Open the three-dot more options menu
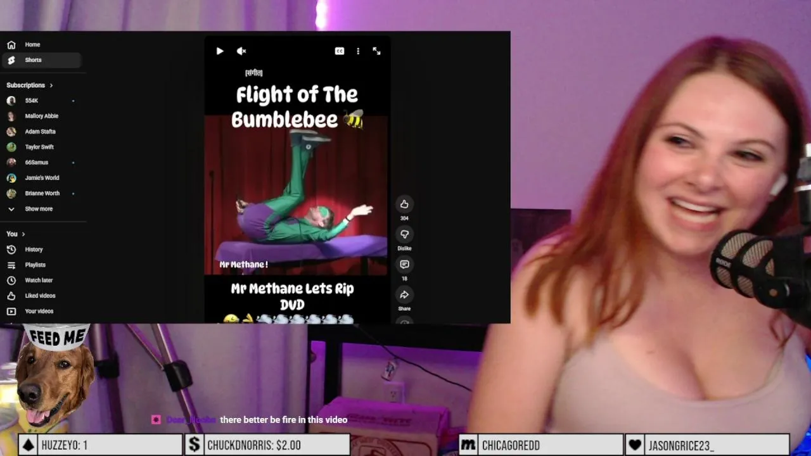This screenshot has width=811, height=456. click(358, 51)
